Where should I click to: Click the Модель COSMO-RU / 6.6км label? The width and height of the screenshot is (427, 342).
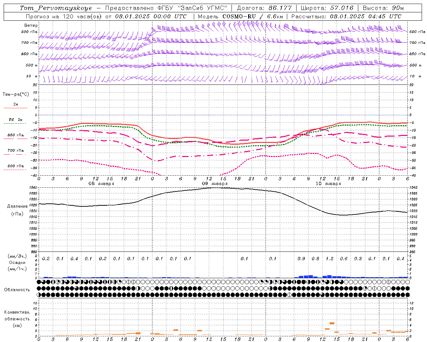tap(241, 16)
